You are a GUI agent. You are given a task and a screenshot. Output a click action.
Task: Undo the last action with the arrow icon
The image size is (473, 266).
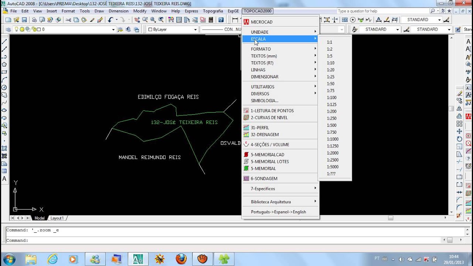(110, 20)
